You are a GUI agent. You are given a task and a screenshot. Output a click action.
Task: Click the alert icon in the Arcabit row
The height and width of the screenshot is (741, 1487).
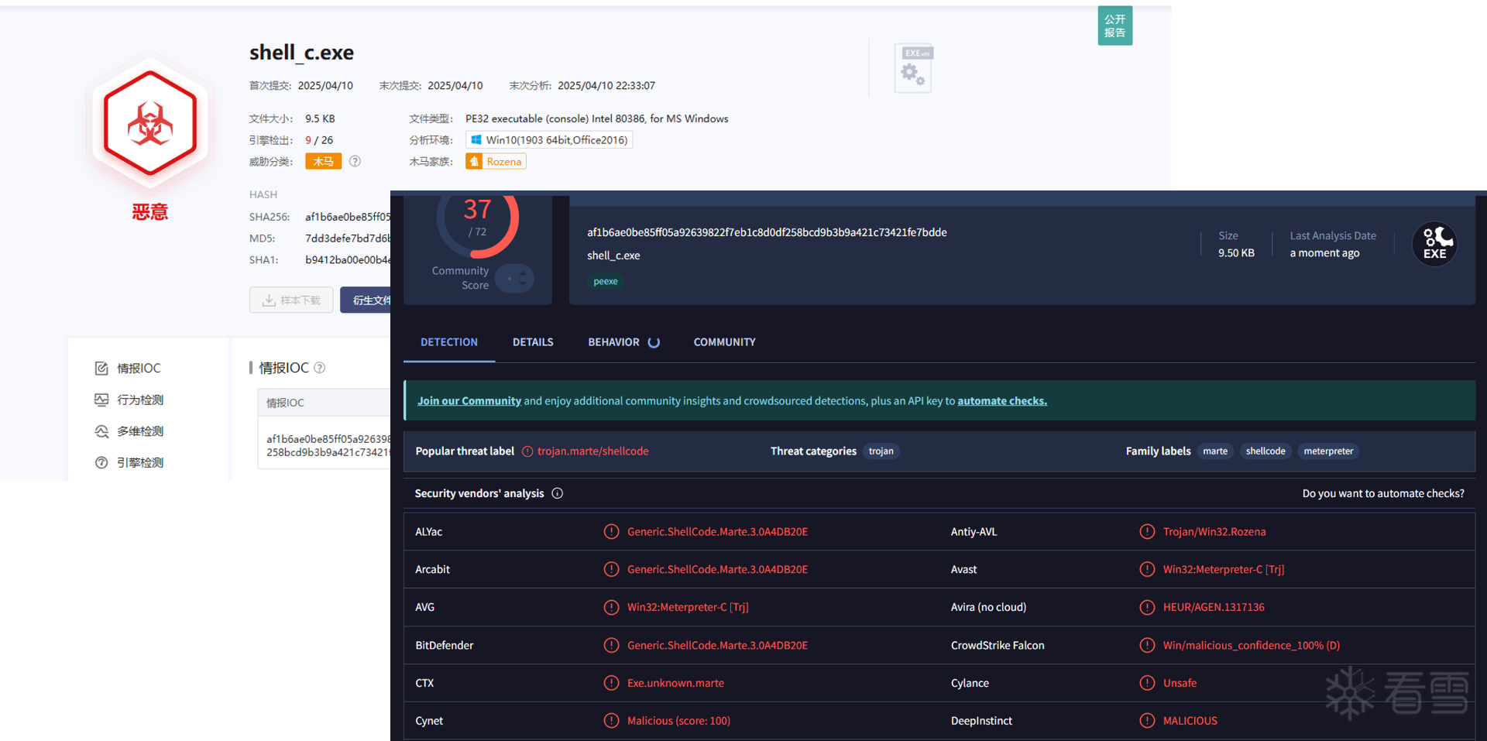click(611, 570)
